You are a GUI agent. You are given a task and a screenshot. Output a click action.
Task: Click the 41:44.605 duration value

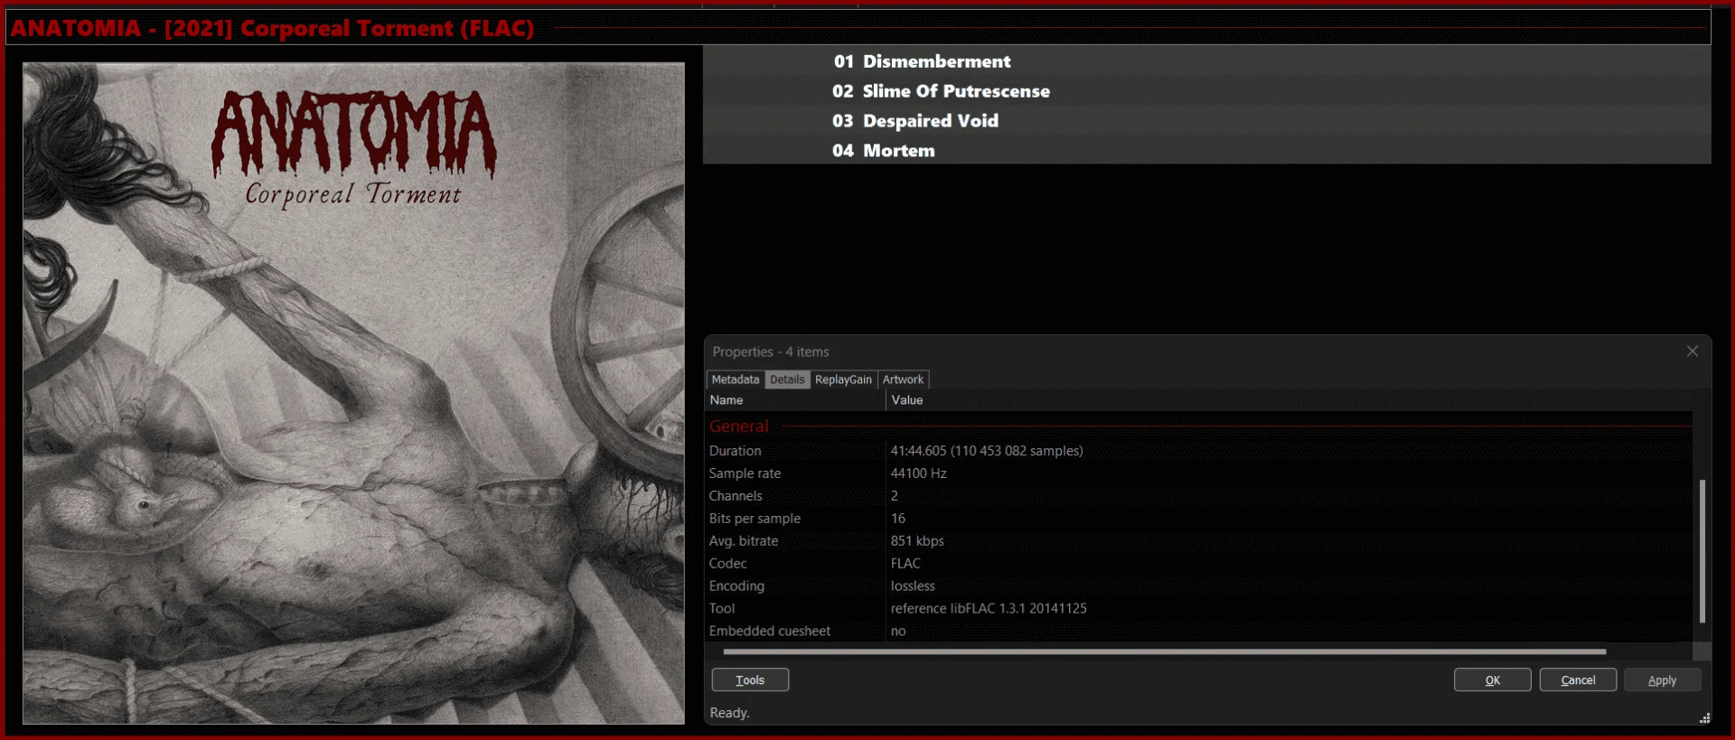coord(987,451)
